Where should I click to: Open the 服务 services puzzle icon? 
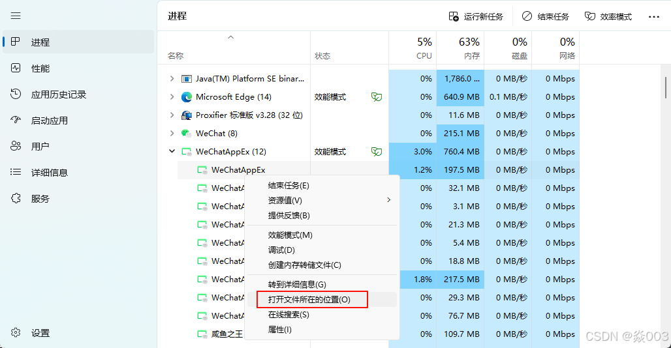16,198
